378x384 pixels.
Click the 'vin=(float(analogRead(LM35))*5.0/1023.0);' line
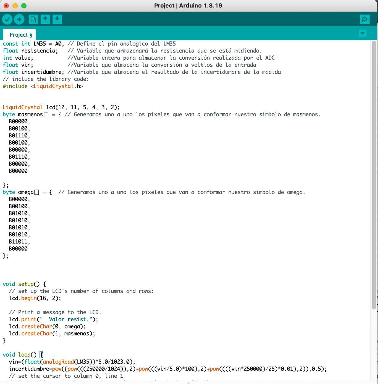(x=72, y=362)
